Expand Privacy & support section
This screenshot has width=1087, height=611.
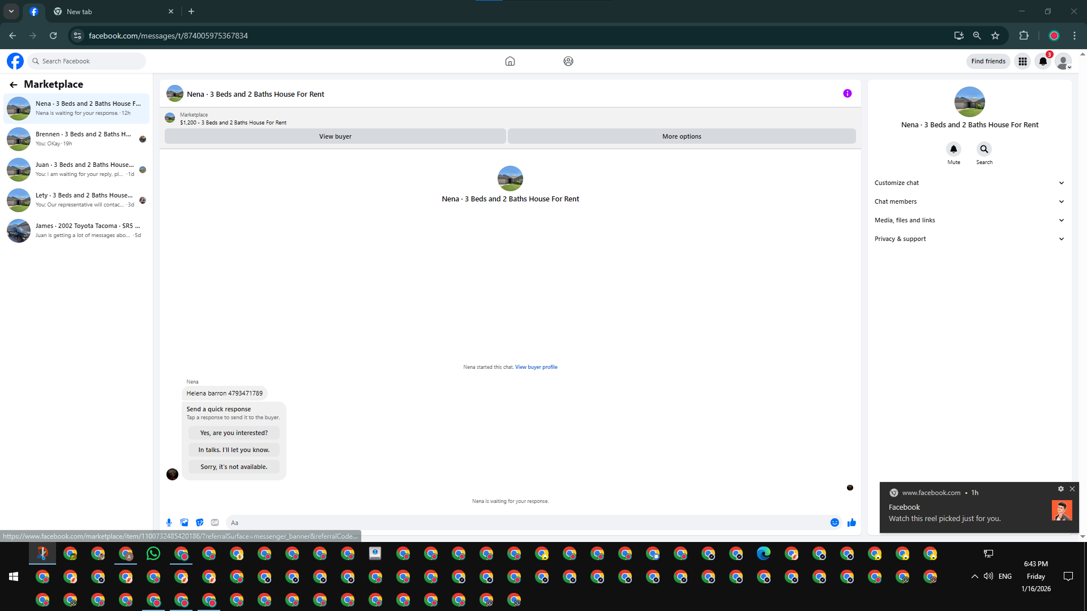point(969,239)
